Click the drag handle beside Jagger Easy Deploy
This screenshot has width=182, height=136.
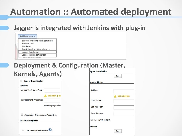[x=21, y=81]
